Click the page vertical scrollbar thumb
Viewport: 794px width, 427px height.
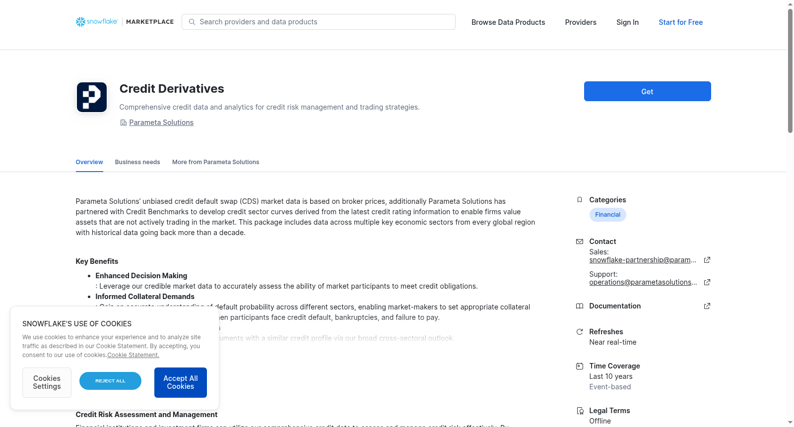pos(791,71)
